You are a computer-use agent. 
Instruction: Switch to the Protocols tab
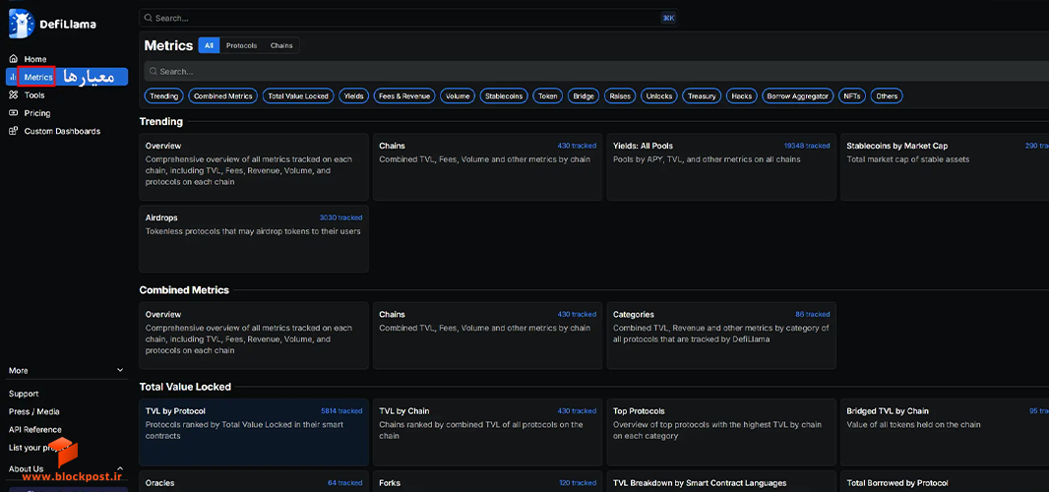tap(241, 45)
